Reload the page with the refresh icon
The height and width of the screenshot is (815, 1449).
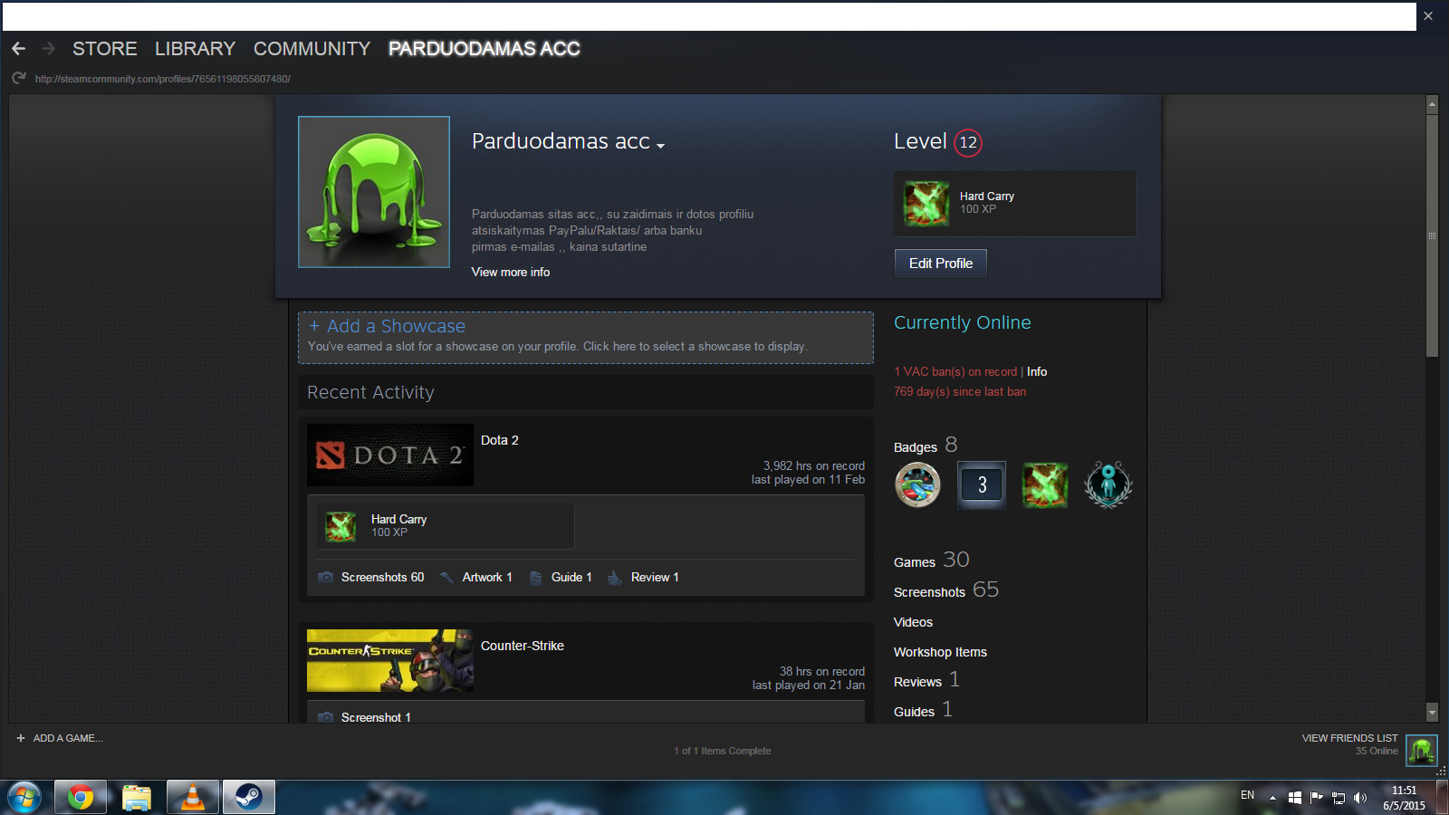tap(19, 78)
